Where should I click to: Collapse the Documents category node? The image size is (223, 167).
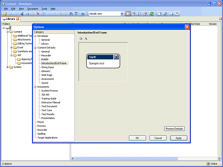pos(35,87)
